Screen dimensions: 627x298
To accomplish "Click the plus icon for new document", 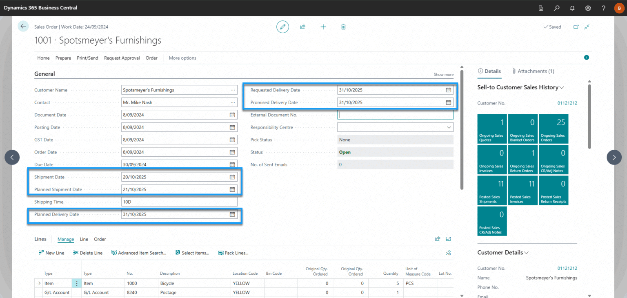I will pos(323,27).
